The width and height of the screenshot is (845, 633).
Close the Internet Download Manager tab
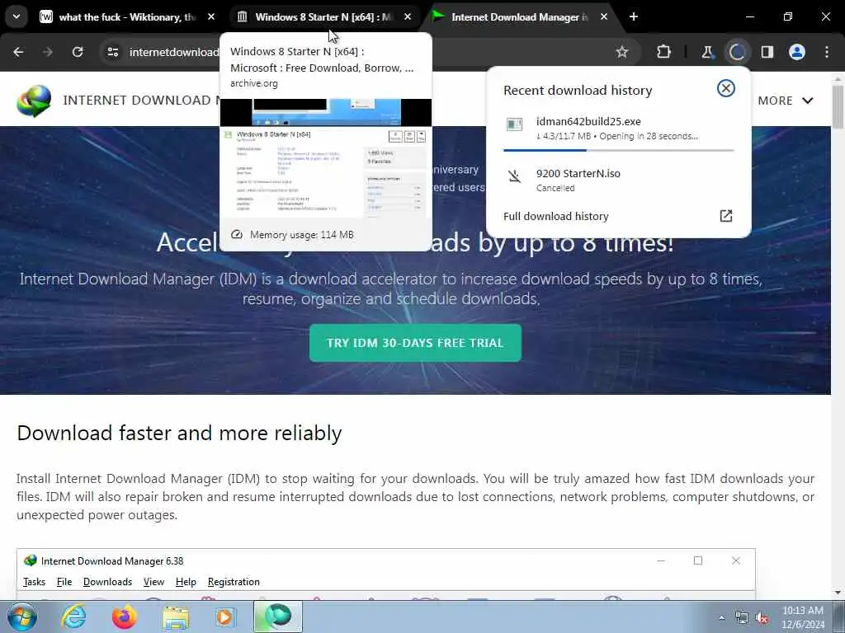coord(604,17)
